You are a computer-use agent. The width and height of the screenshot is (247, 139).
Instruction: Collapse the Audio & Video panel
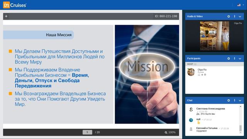[240, 17]
